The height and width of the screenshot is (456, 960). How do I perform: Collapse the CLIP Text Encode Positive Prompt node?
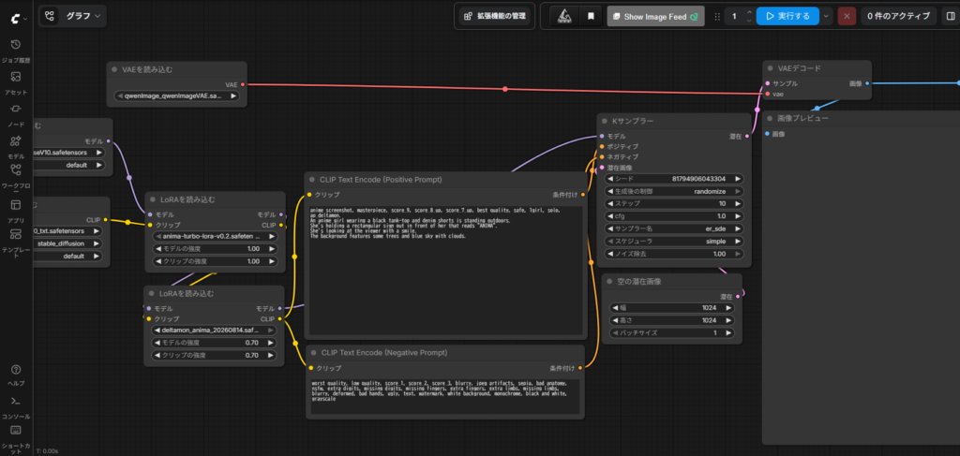312,180
